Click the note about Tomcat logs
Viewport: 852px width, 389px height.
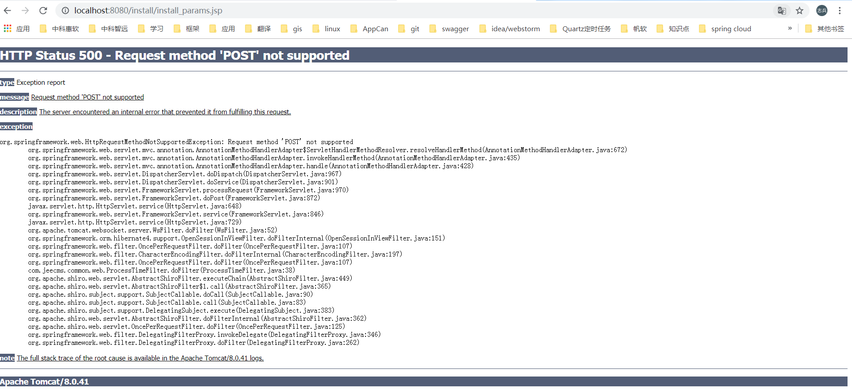(x=140, y=358)
